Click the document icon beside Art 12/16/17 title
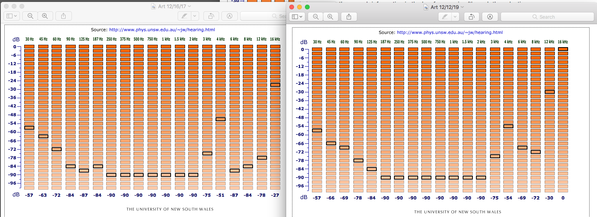 pos(153,7)
